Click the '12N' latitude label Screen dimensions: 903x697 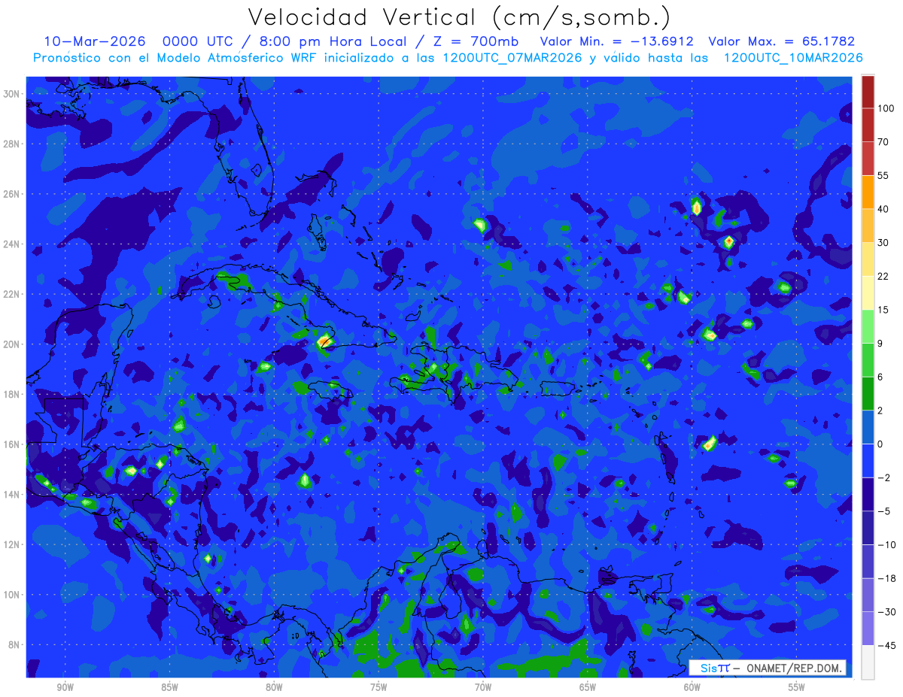click(x=12, y=544)
